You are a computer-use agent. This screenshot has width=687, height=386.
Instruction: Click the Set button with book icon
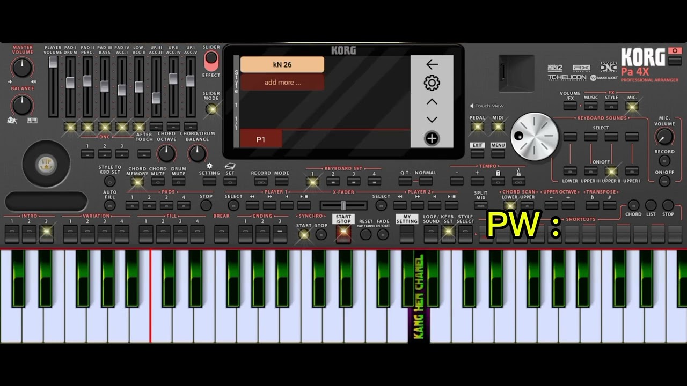tap(230, 182)
